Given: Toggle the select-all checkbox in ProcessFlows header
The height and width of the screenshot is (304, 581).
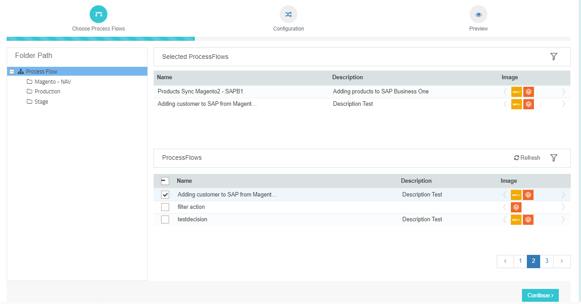Looking at the screenshot, I should coord(165,181).
